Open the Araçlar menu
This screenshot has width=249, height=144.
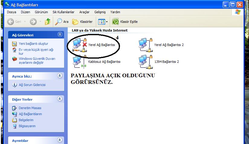[84, 12]
